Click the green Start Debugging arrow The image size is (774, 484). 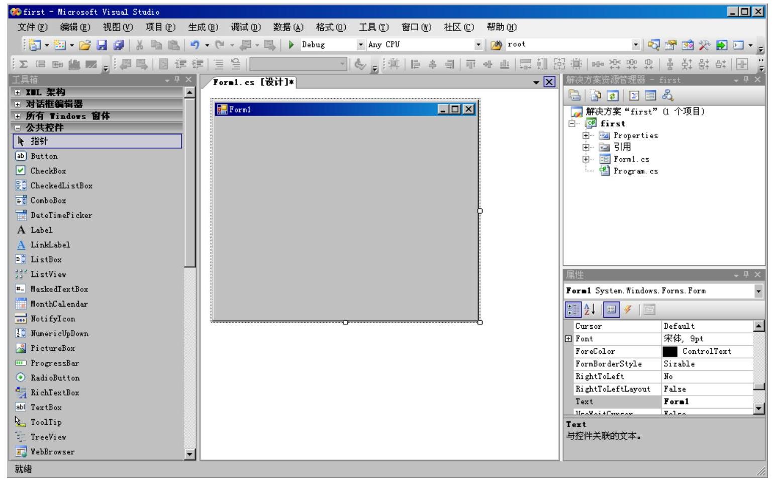(x=291, y=45)
